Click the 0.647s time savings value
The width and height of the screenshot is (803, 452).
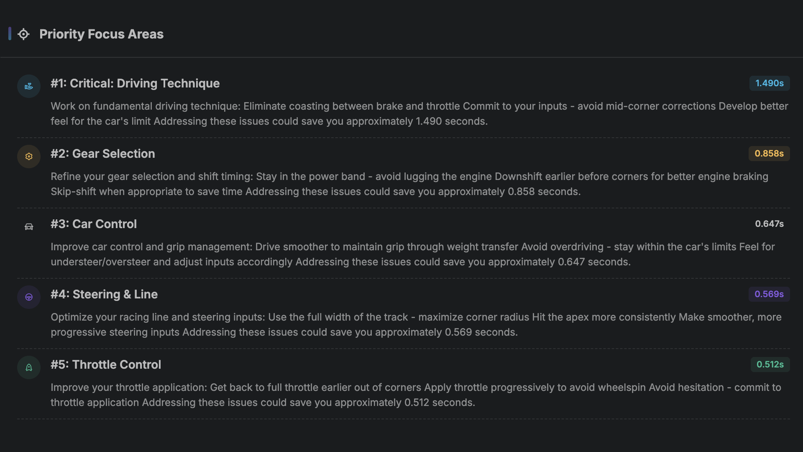[769, 224]
